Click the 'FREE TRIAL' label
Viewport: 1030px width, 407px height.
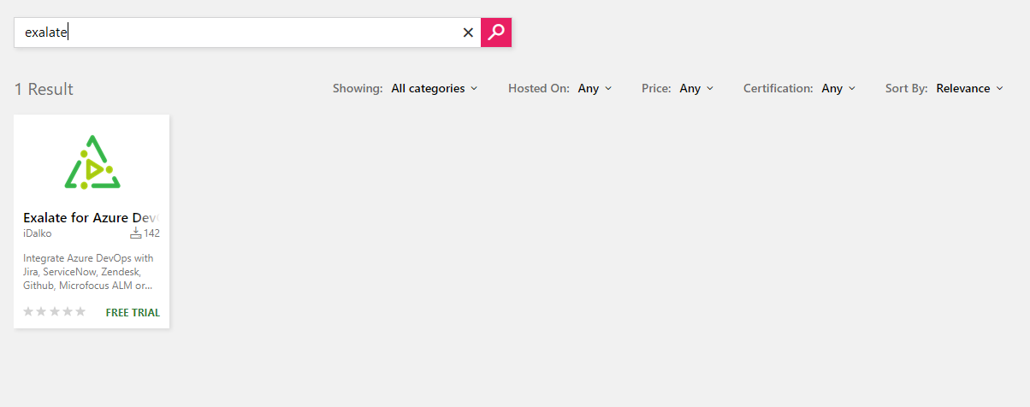coord(133,312)
